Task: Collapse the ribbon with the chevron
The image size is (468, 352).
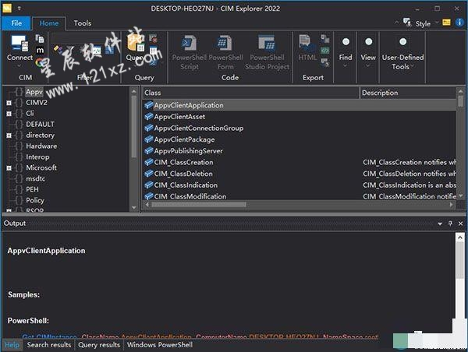Action: (396, 23)
